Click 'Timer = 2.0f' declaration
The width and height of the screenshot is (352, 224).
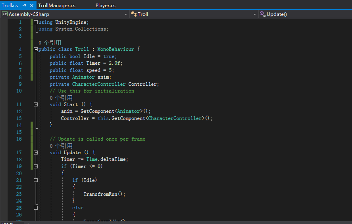[x=86, y=63]
